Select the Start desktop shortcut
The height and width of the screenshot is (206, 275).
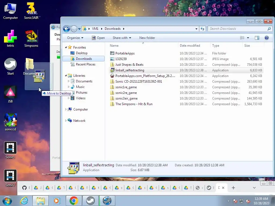coord(10,67)
